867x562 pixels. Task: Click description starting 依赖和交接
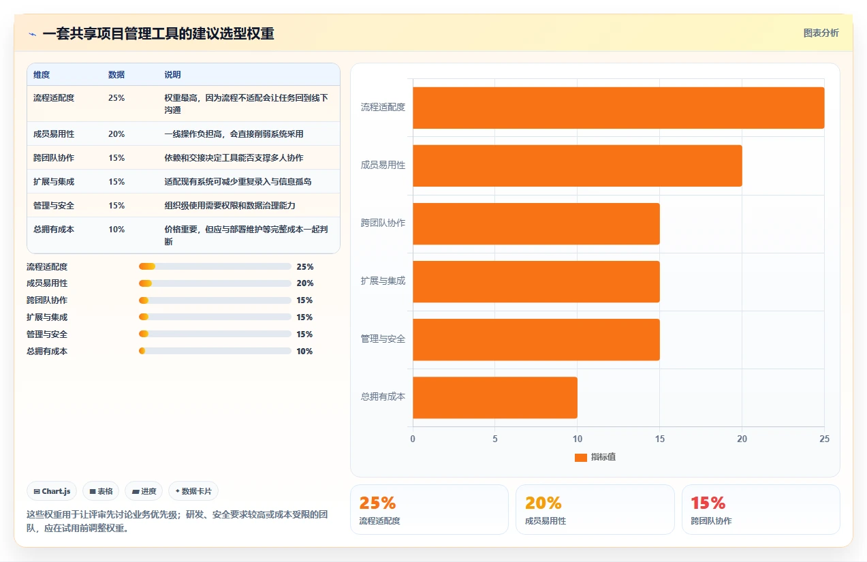(234, 158)
